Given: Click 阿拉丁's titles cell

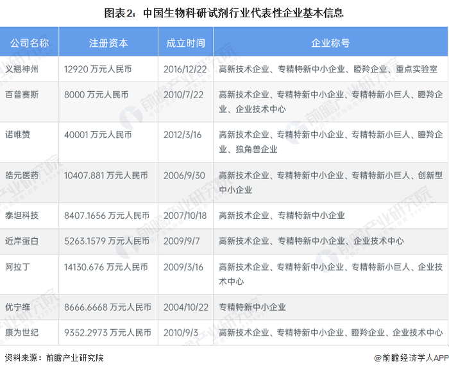Looking at the screenshot, I should [x=331, y=274].
